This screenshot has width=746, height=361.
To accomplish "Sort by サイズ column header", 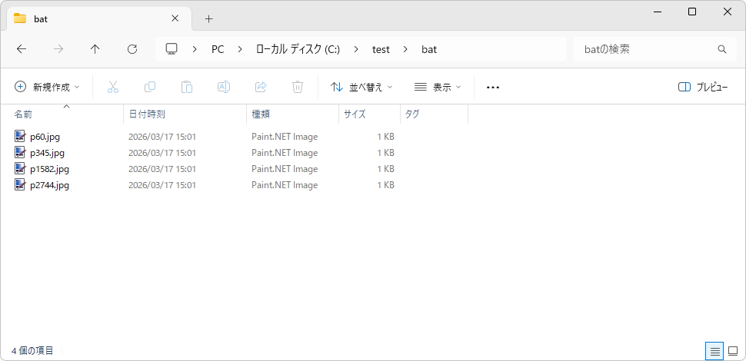I will (370, 114).
